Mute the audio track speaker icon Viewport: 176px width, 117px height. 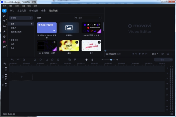(x=6, y=84)
